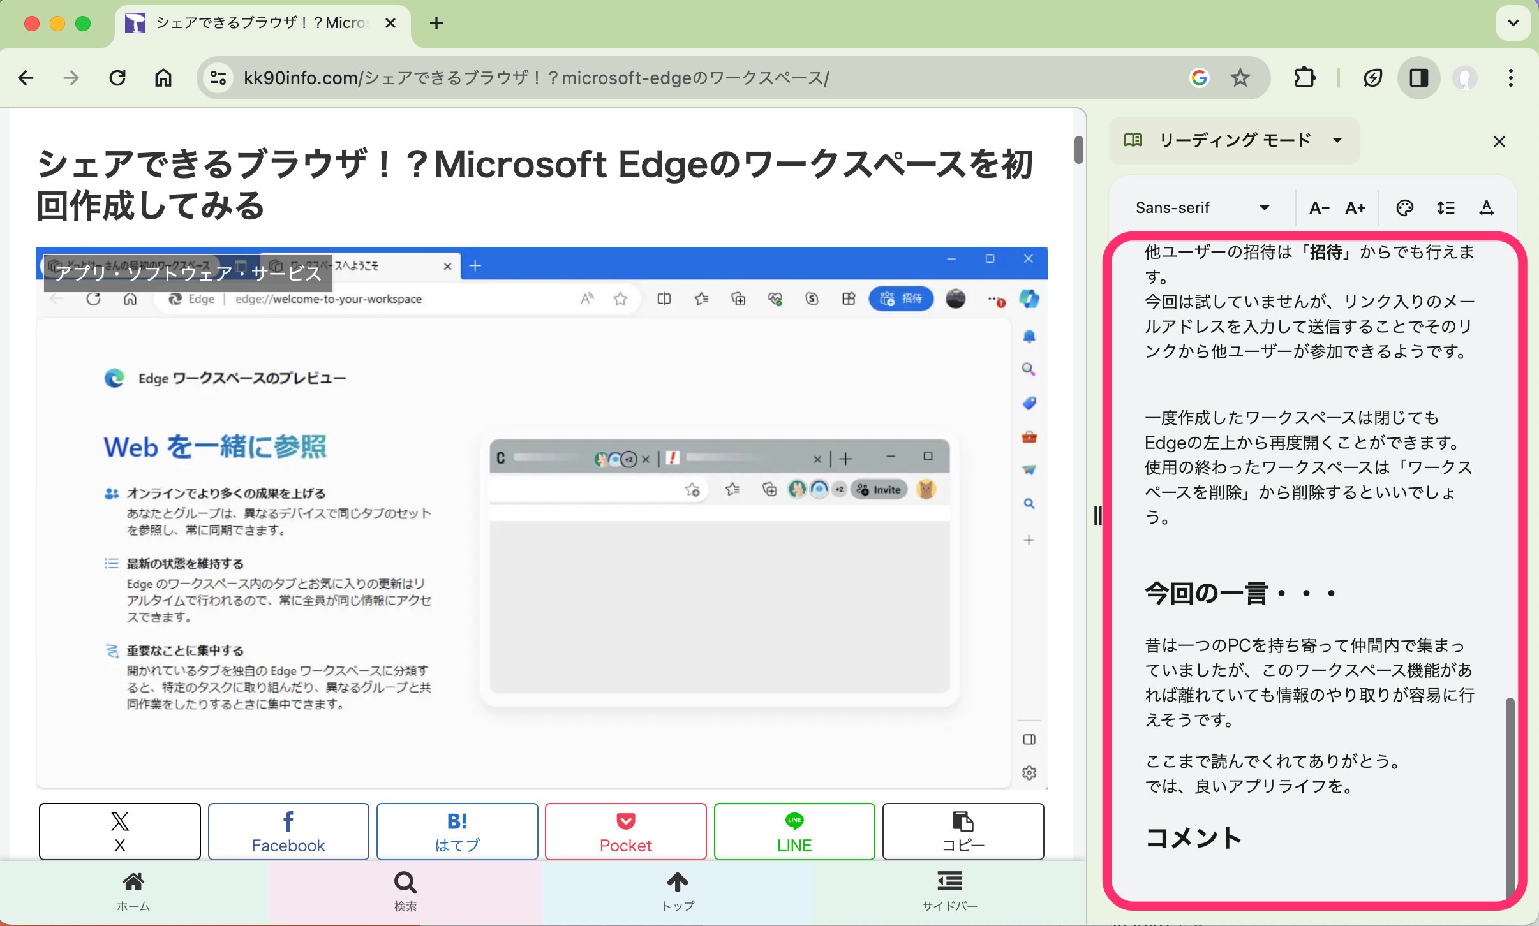
Task: Open the line spacing options
Action: (x=1445, y=208)
